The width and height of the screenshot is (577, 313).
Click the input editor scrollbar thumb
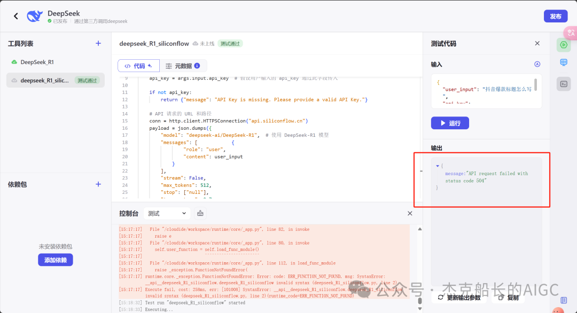535,84
